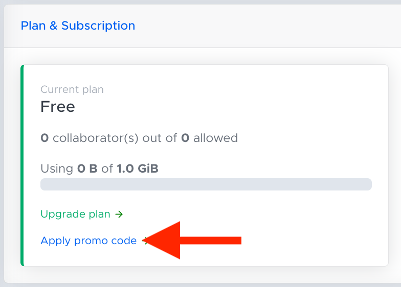Click the small arrow after Apply promo code
The width and height of the screenshot is (401, 287).
click(145, 241)
